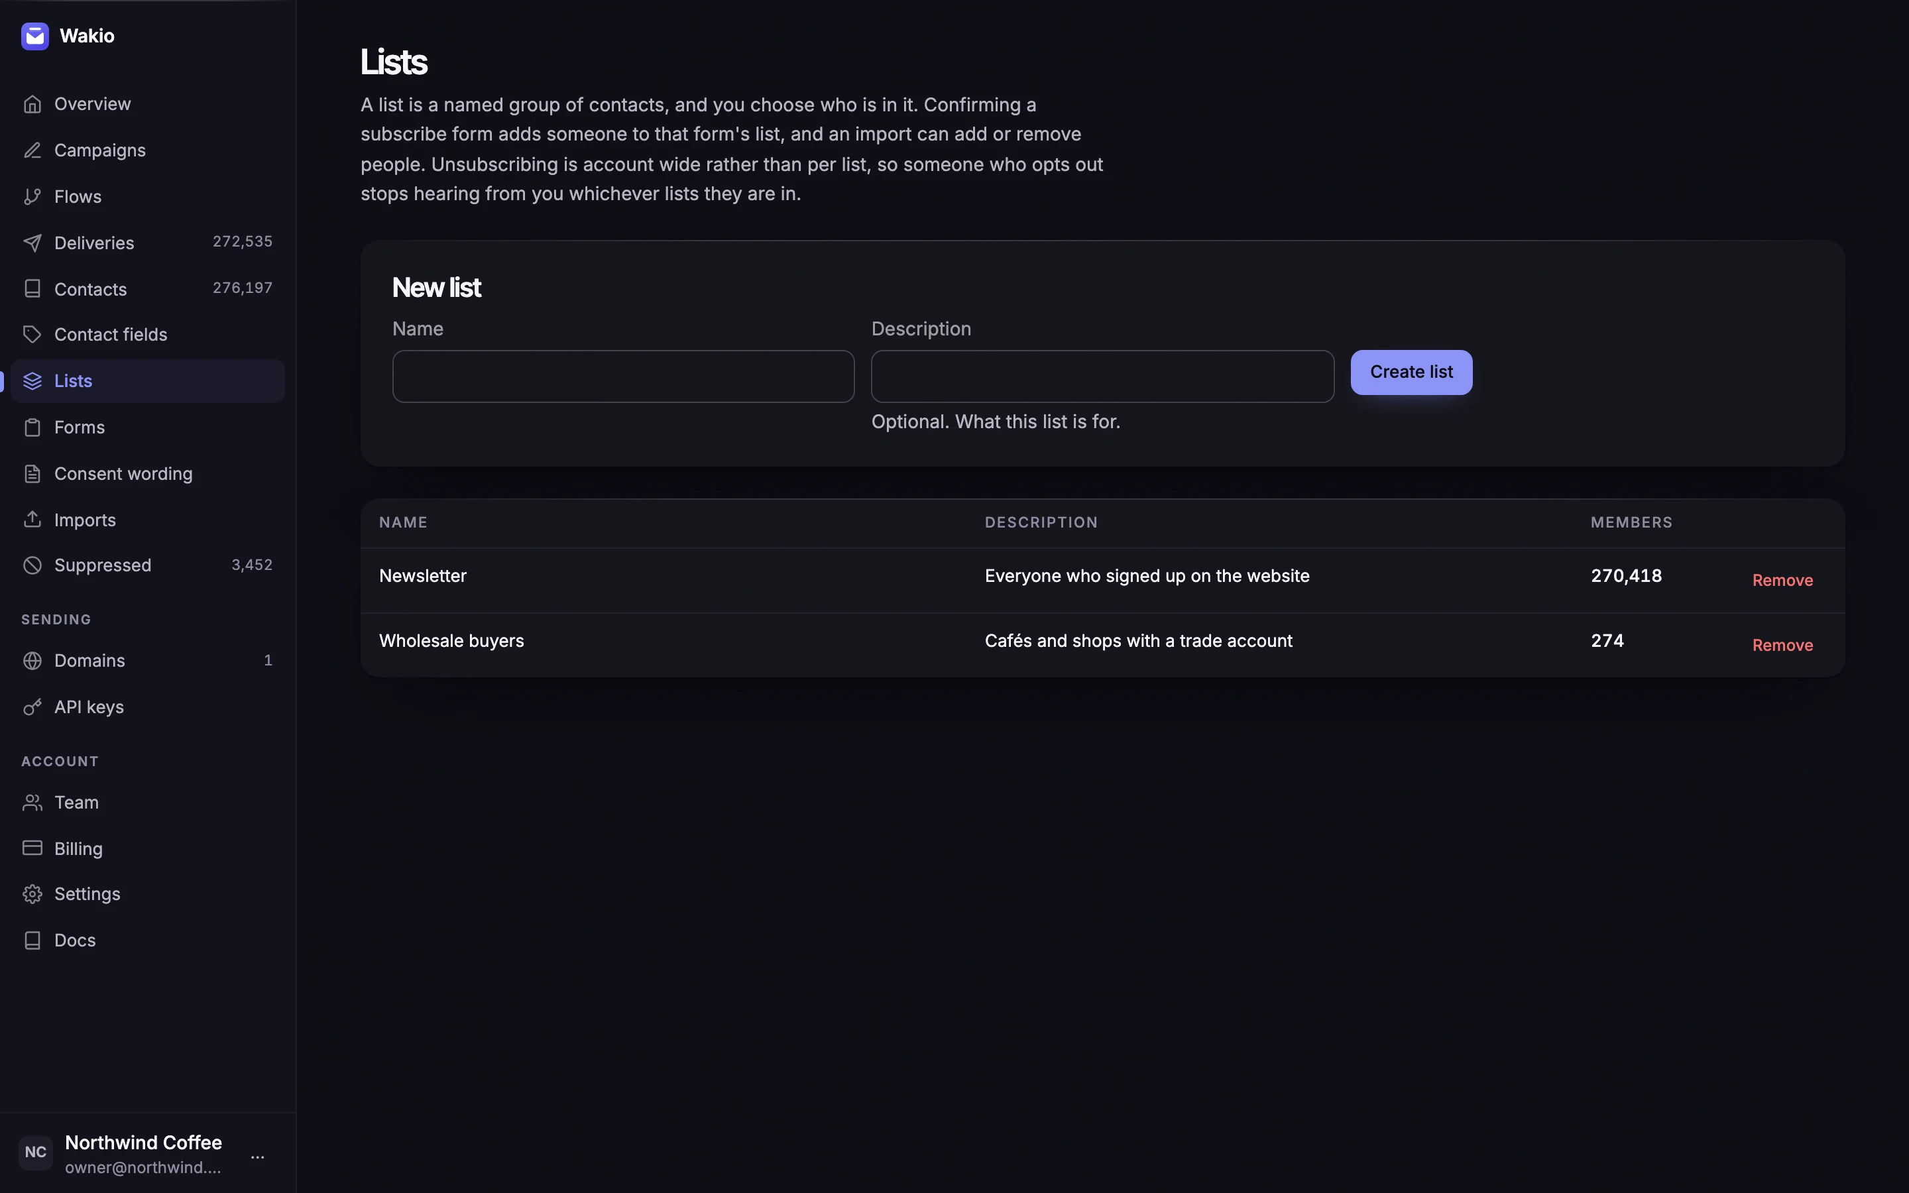Remove the Wholesale buyers list

(x=1782, y=646)
